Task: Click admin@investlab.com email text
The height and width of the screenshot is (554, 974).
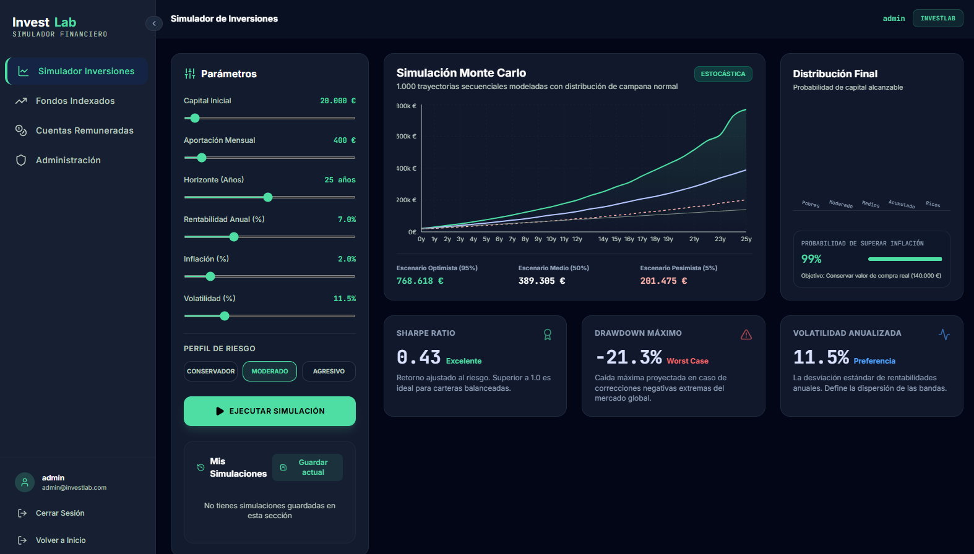Action: coord(74,488)
